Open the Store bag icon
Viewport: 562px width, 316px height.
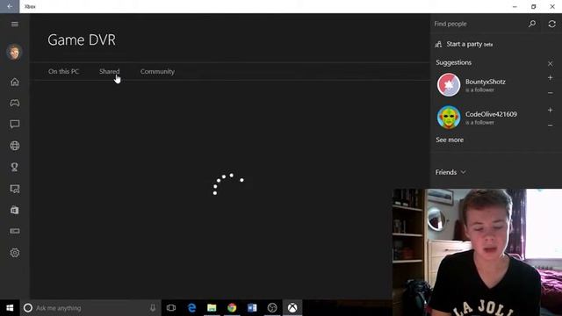[x=15, y=210]
